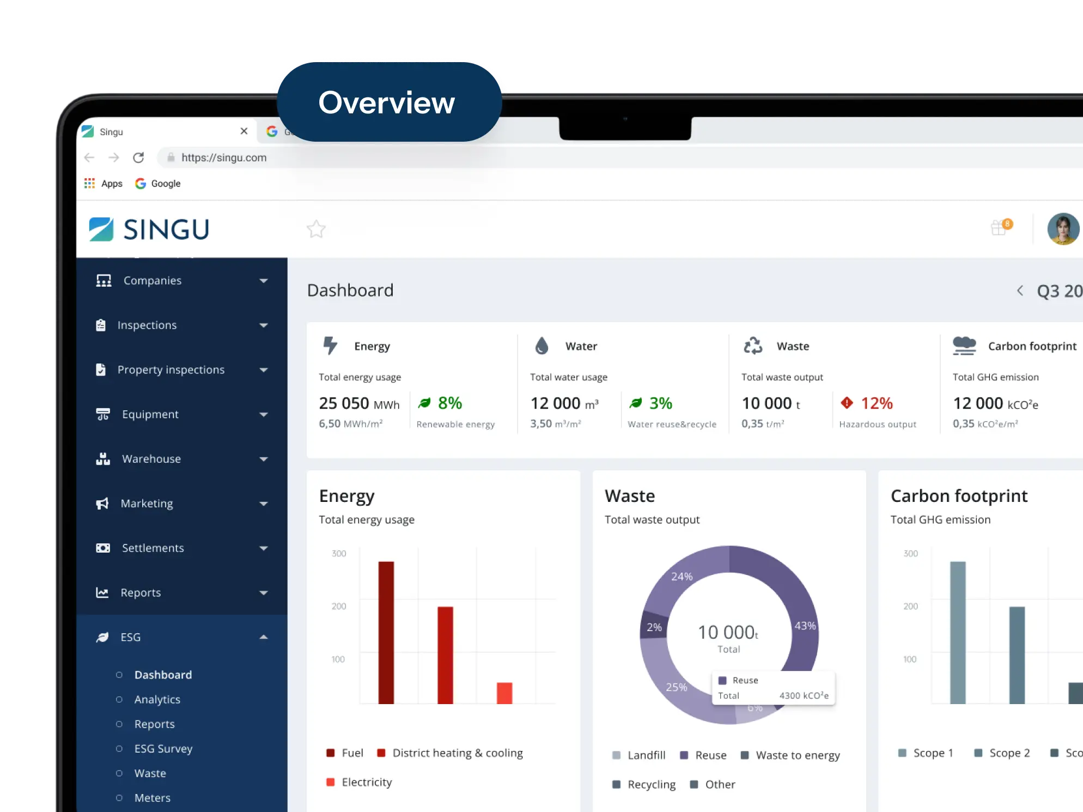Expand the Warehouse menu arrow
This screenshot has width=1083, height=812.
pos(264,460)
